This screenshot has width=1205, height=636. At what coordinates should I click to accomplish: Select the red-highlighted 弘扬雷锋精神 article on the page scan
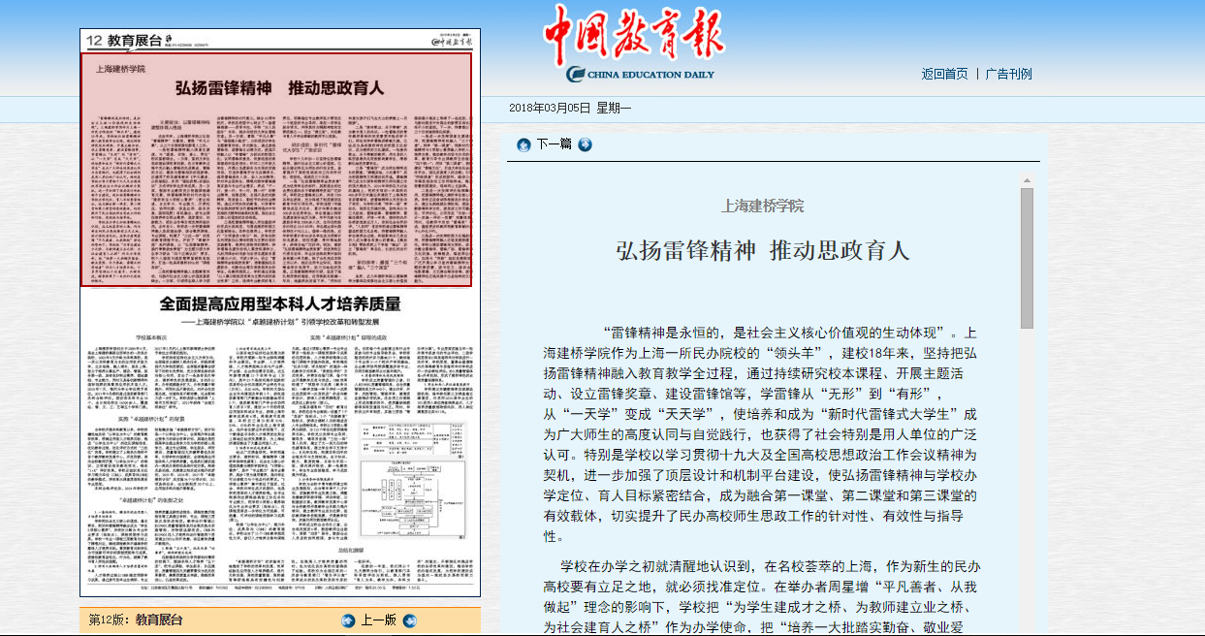(279, 170)
